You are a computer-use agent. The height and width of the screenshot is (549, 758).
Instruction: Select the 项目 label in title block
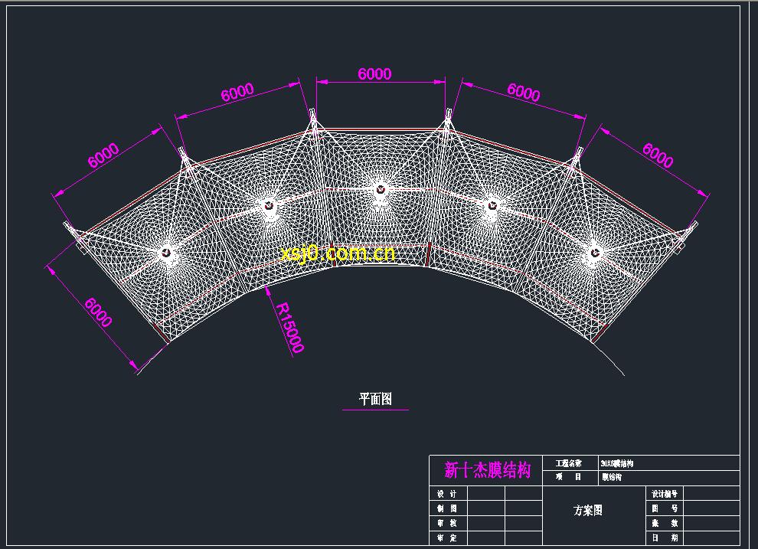tap(568, 477)
